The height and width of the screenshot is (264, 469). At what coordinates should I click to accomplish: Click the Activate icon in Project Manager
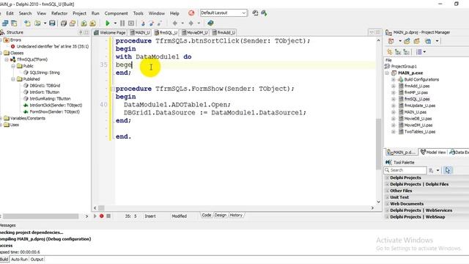[x=391, y=41]
